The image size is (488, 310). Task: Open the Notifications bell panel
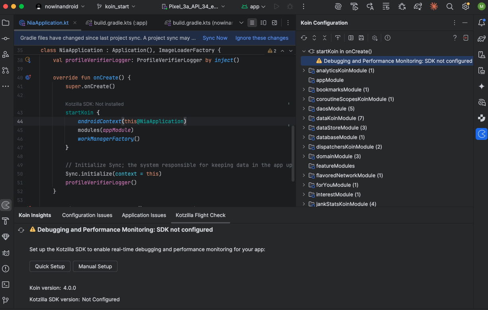coord(482,23)
